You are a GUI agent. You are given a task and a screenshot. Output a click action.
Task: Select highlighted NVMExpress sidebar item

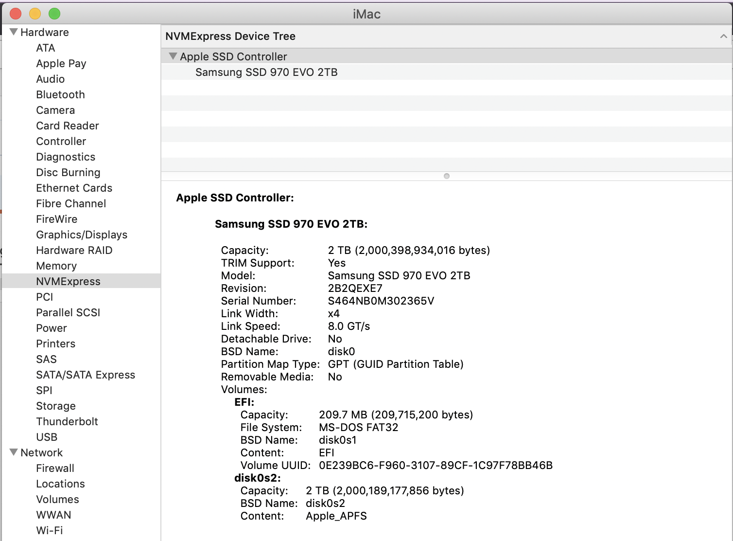point(81,281)
